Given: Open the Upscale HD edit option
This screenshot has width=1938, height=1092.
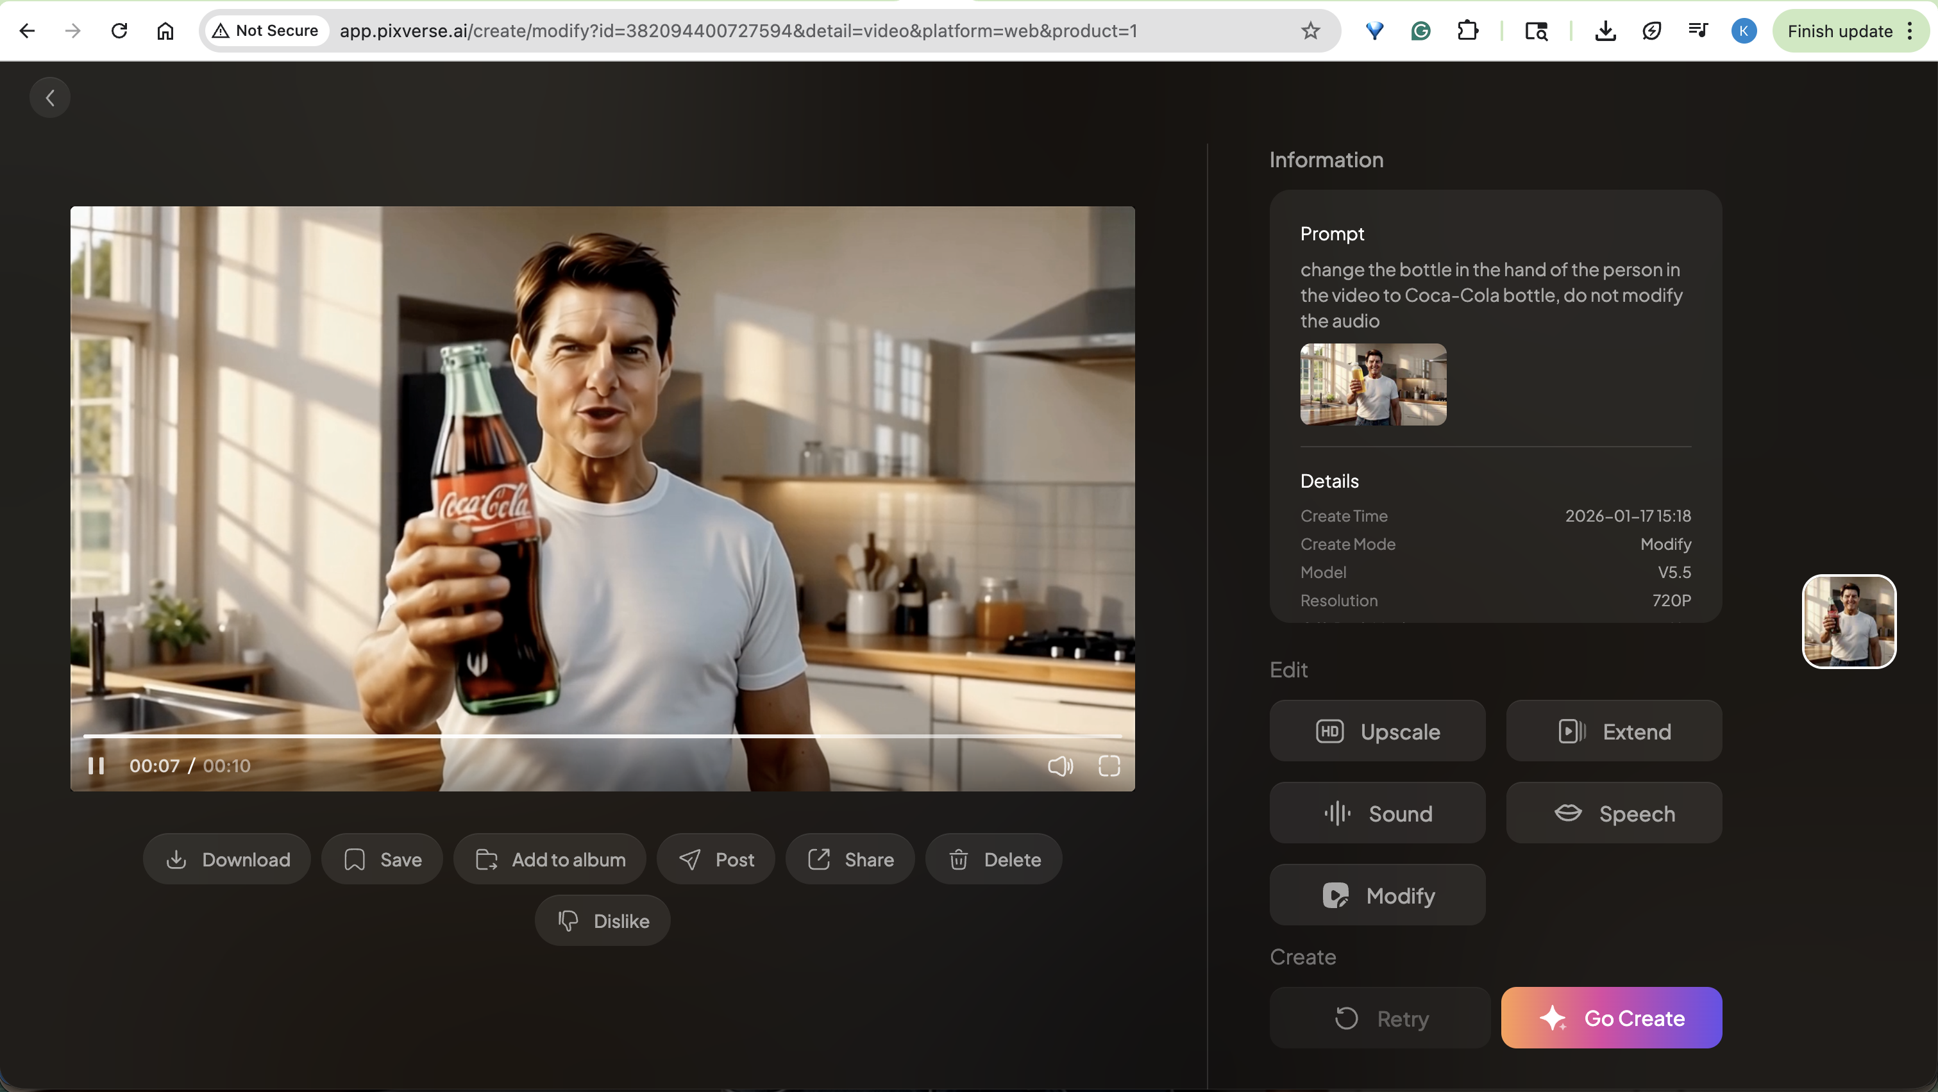Looking at the screenshot, I should [1378, 731].
